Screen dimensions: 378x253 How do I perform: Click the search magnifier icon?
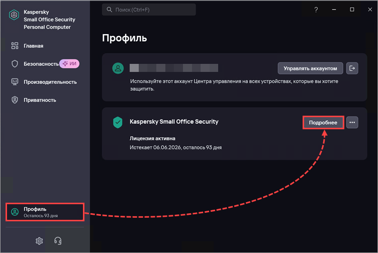(109, 10)
